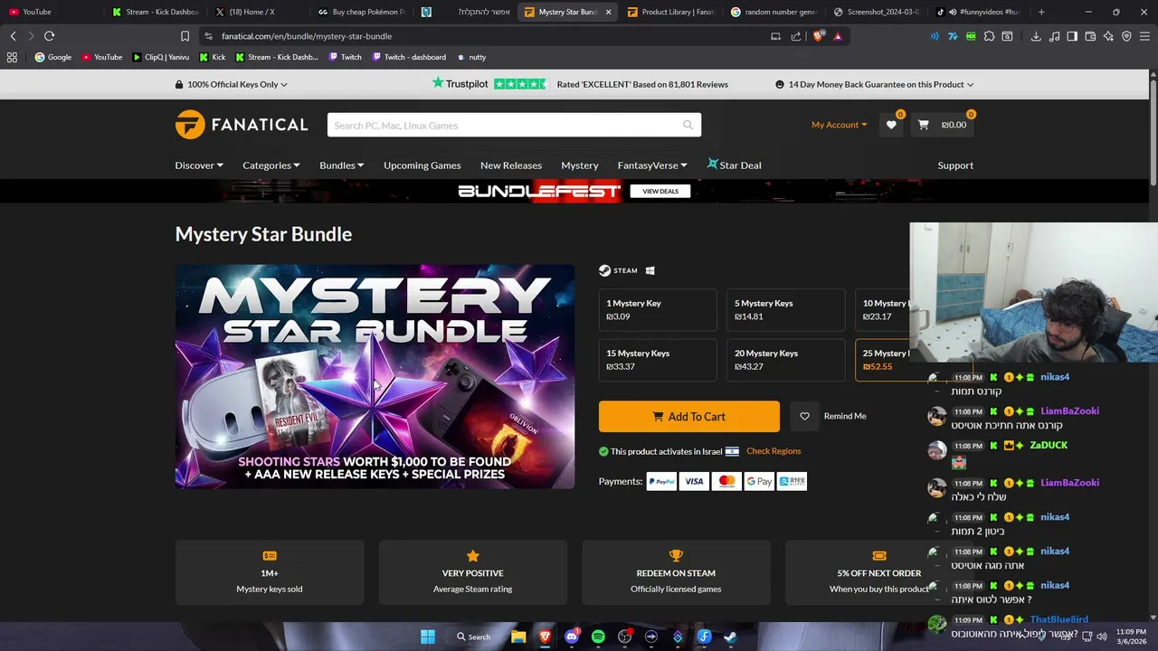Click the Windows taskbar Search box
Image resolution: width=1158 pixels, height=651 pixels.
[x=473, y=637]
